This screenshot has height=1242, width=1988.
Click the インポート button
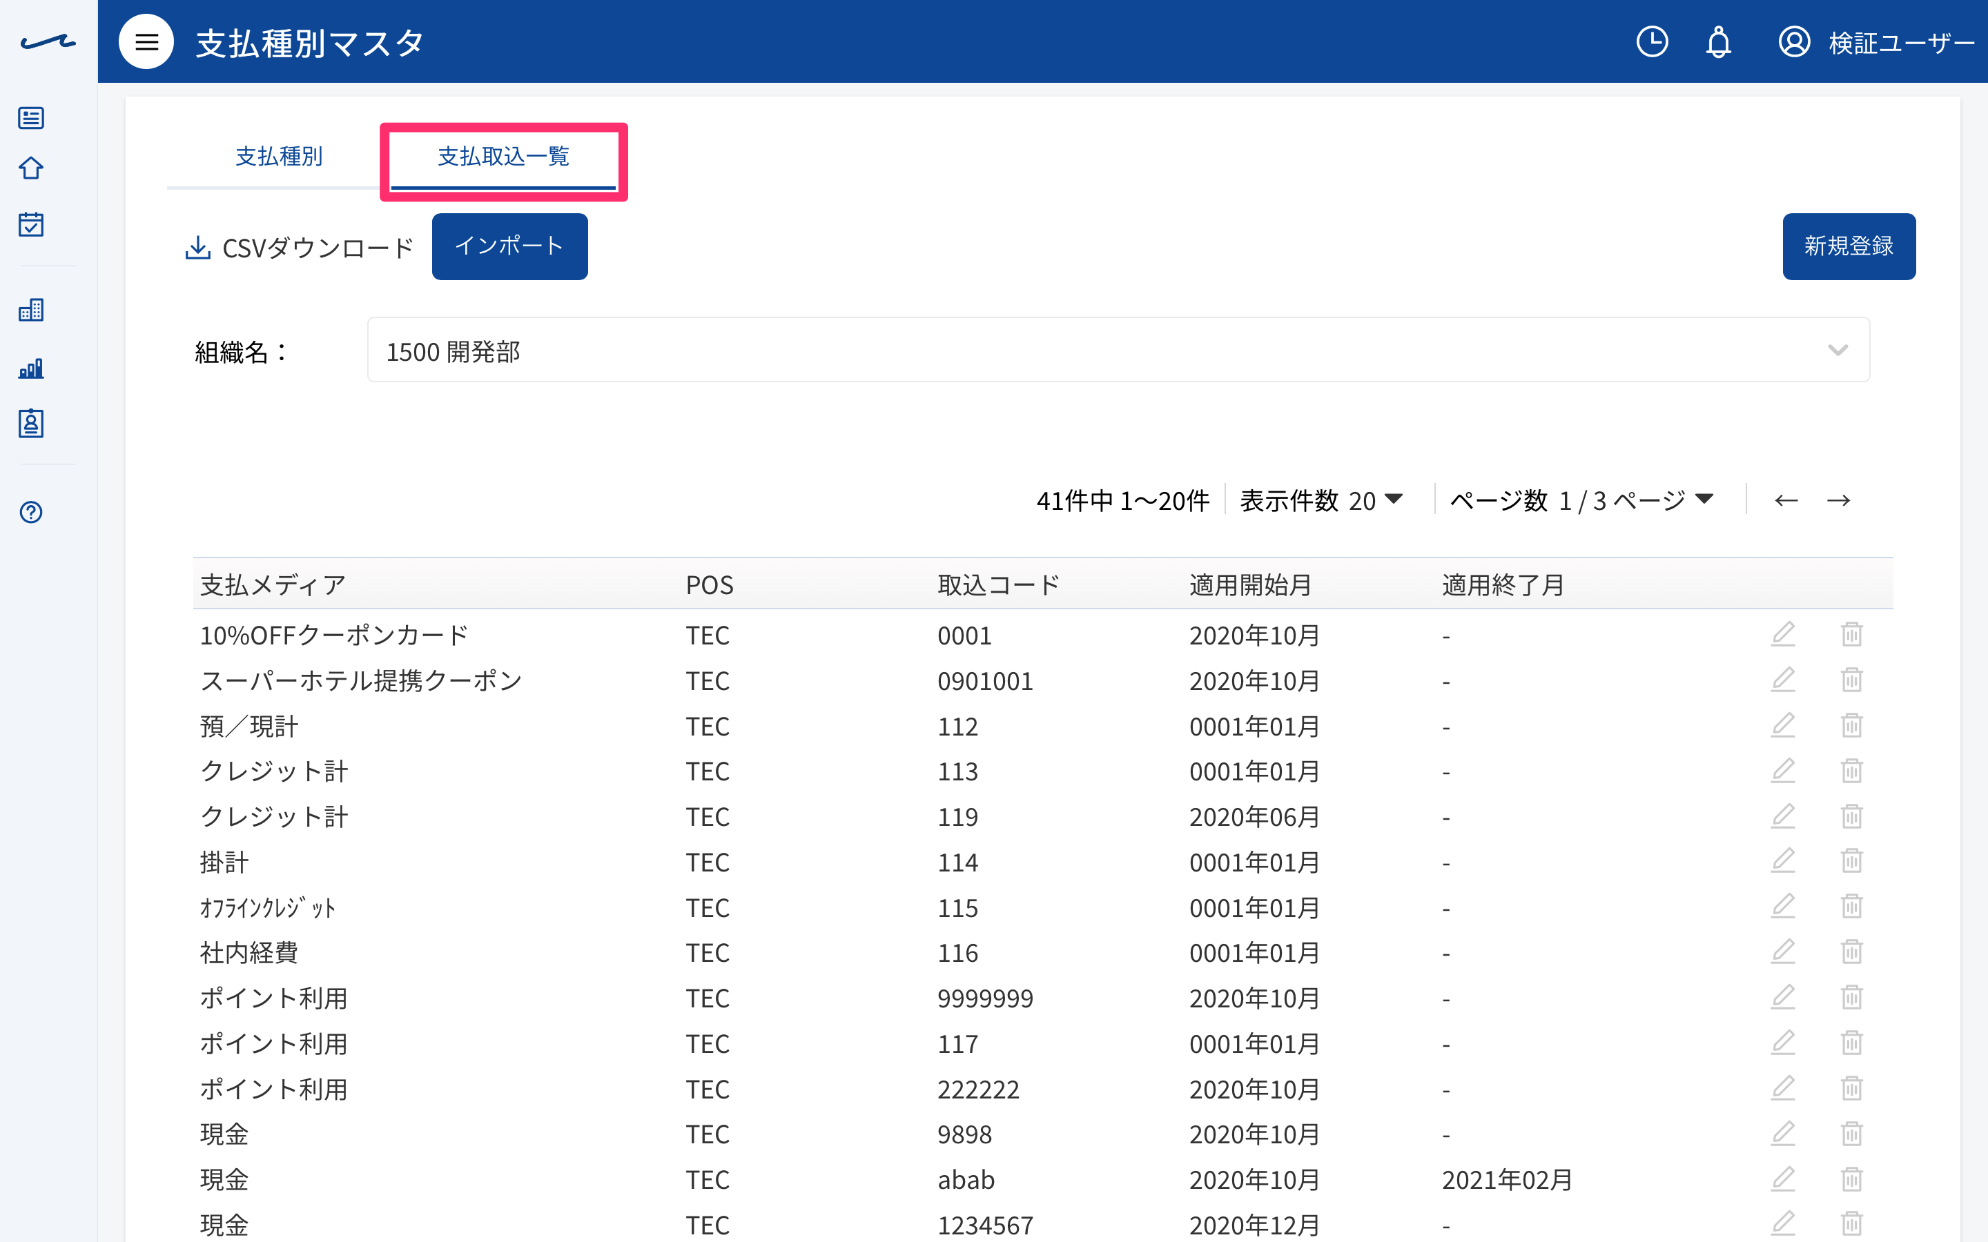pos(509,246)
